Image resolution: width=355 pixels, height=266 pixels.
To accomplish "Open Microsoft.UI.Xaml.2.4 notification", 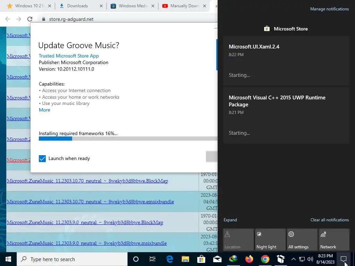I will 286,61.
